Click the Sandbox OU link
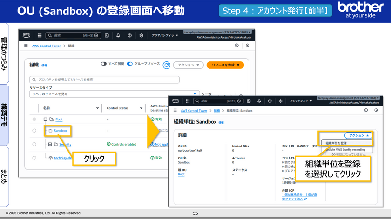Screen dimensions: 391x219 60,131
